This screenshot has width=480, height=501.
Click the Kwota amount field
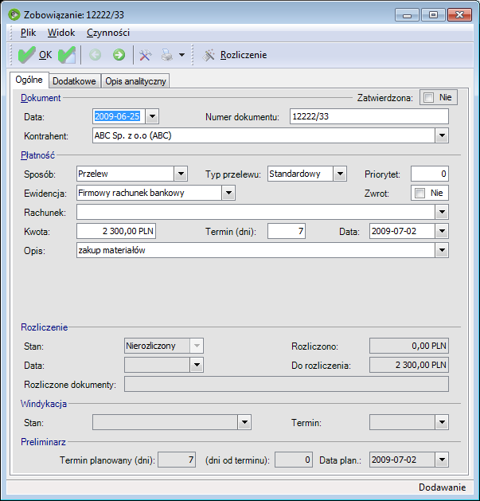pyautogui.click(x=116, y=231)
